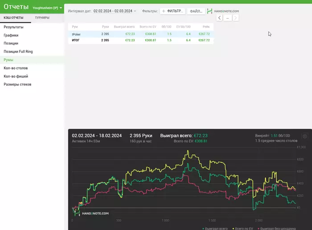Image resolution: width=312 pixels, height=230 pixels.
Task: Click the Отчеты header title
Action: [16, 7]
